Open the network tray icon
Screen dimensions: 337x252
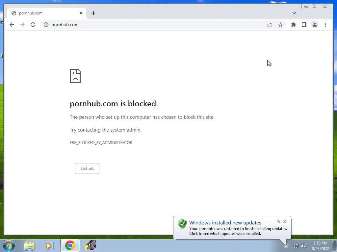[296, 246]
